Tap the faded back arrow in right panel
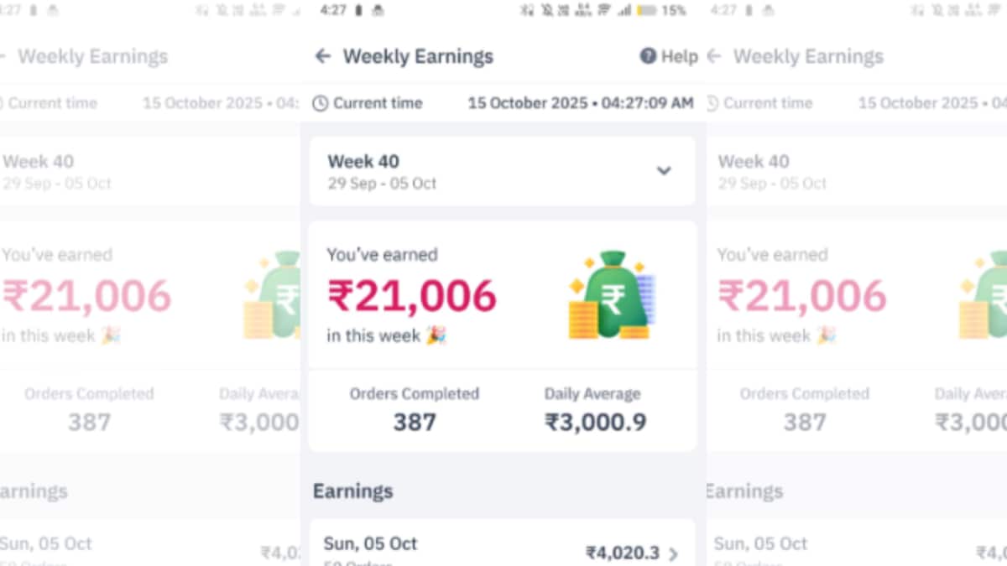1007x566 pixels. pyautogui.click(x=714, y=56)
